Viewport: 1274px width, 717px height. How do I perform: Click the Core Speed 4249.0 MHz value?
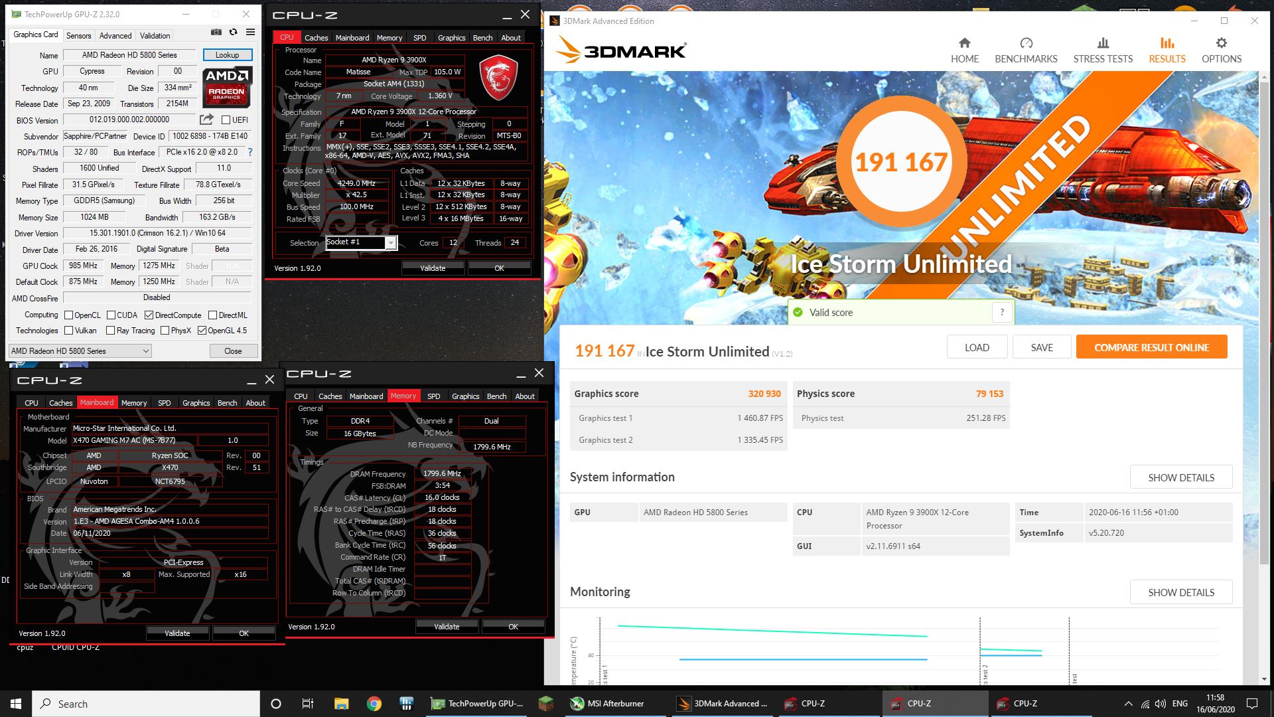[356, 183]
